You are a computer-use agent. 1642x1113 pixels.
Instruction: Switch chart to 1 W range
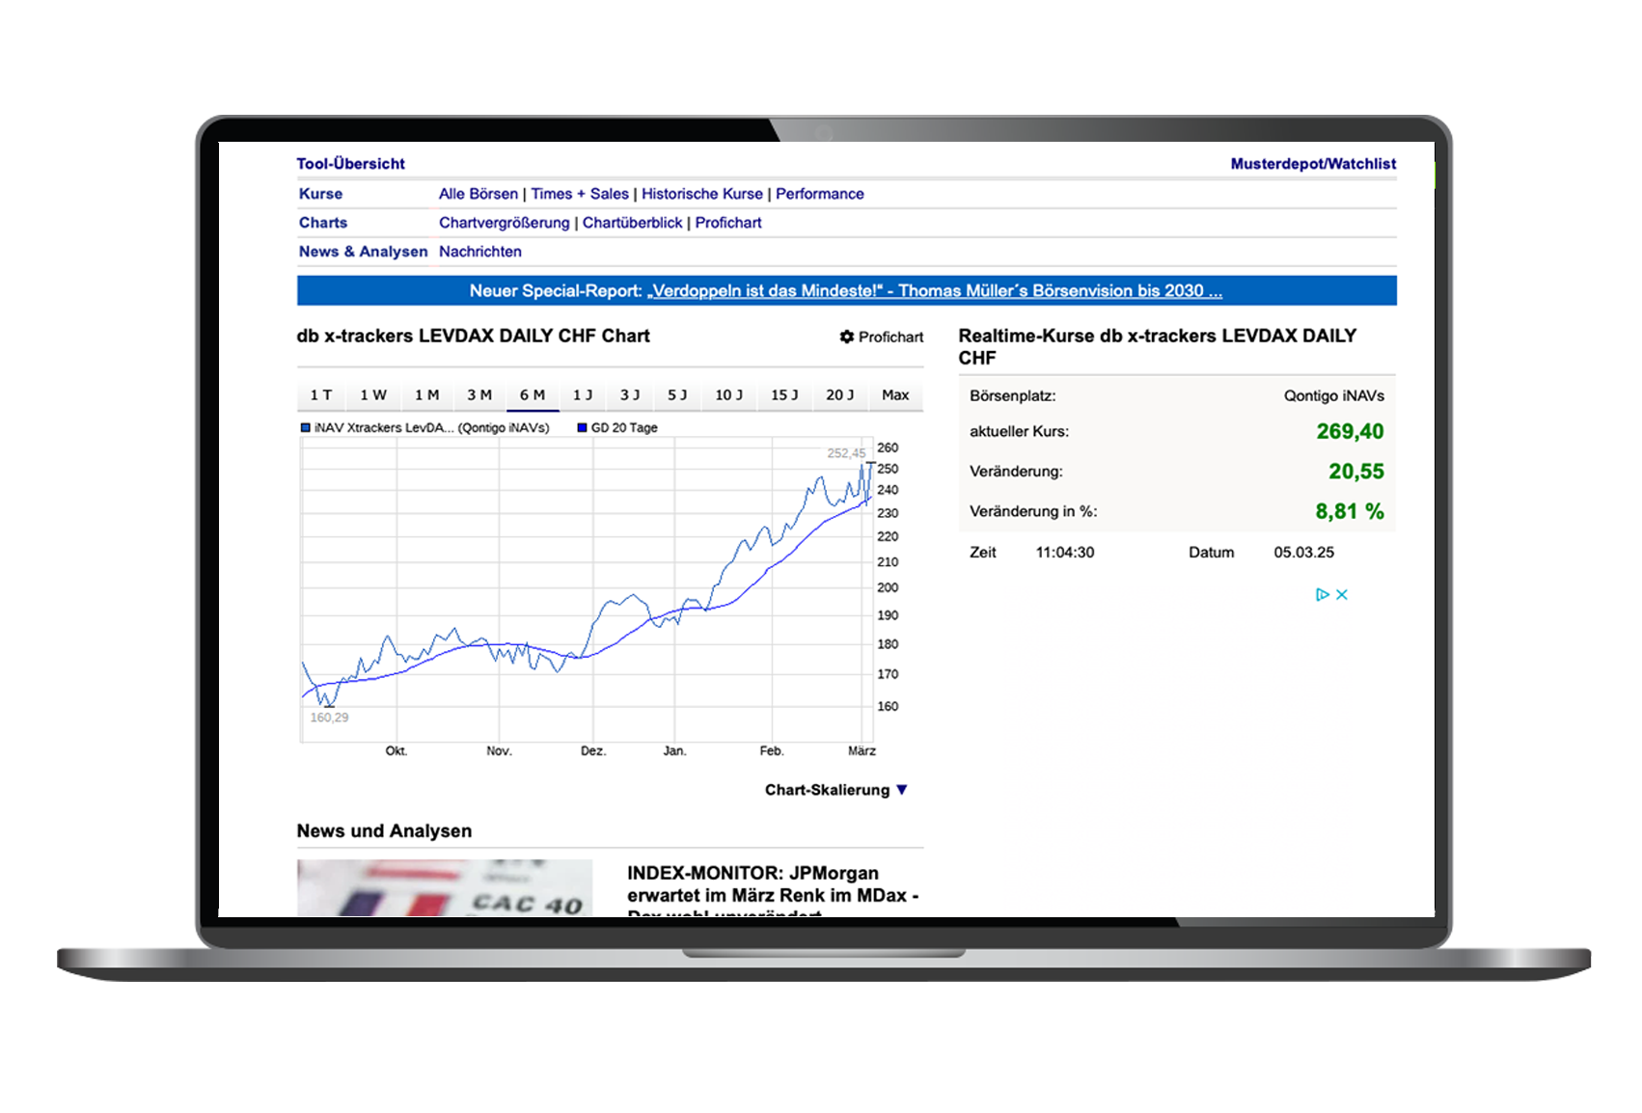[x=373, y=395]
